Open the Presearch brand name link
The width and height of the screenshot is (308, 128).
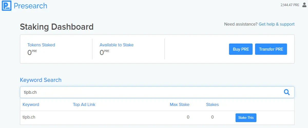[31, 6]
